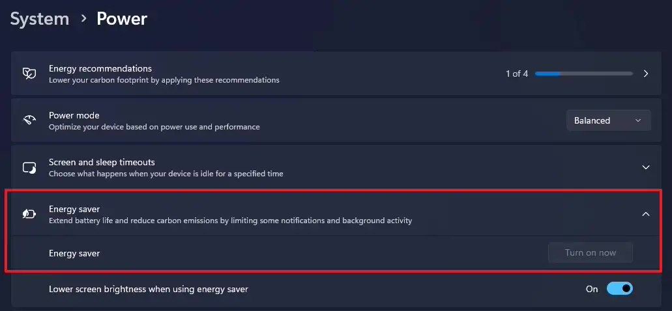This screenshot has height=311, width=672.
Task: Click the Energy saver header title
Action: point(74,209)
